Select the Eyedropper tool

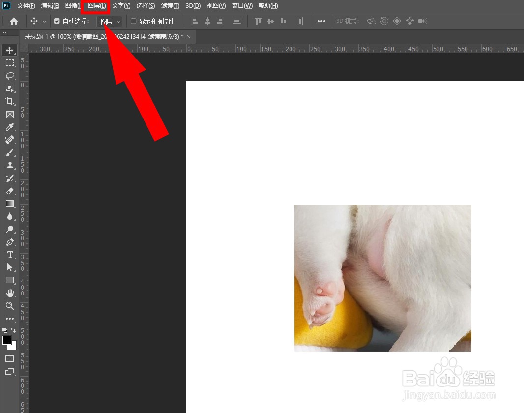click(10, 127)
